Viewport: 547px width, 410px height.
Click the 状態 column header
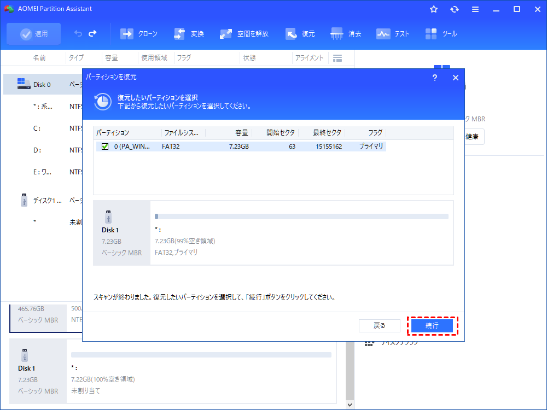(x=249, y=58)
